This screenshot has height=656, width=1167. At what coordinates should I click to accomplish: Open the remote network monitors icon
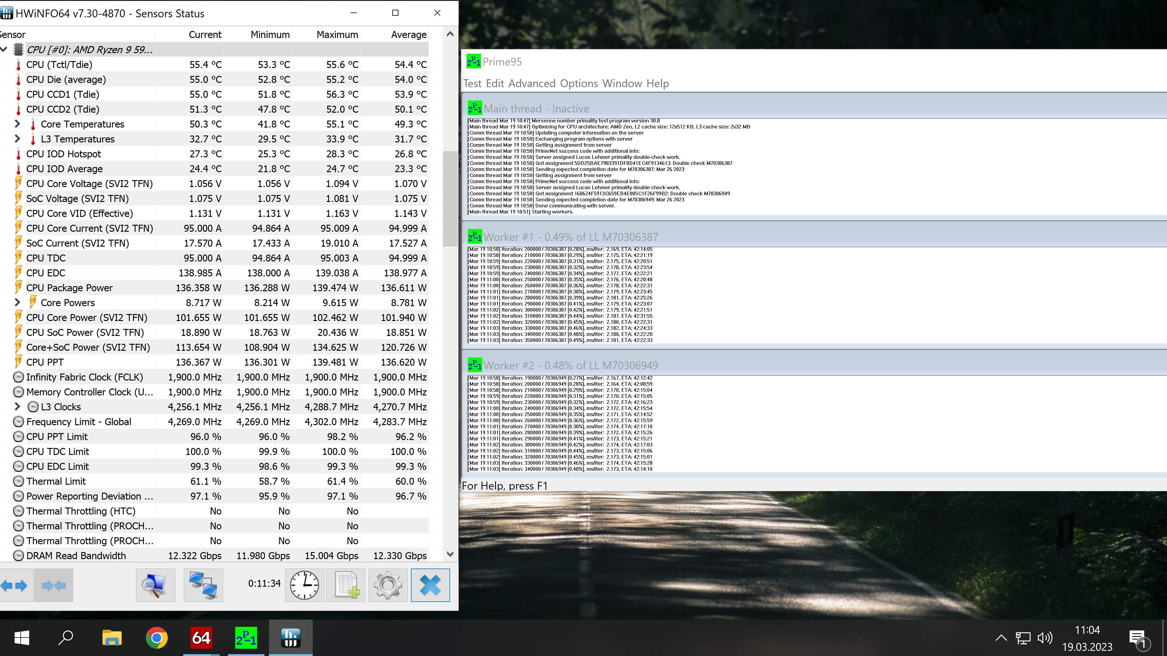pos(203,585)
